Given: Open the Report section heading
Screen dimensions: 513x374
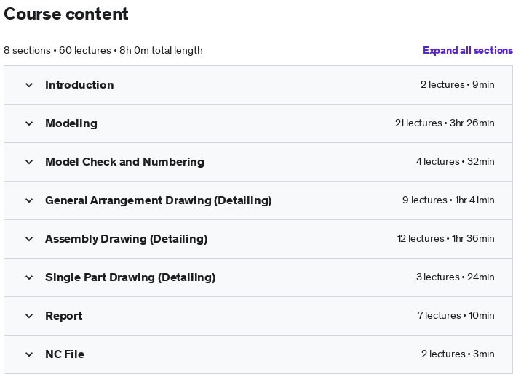Looking at the screenshot, I should pos(64,316).
